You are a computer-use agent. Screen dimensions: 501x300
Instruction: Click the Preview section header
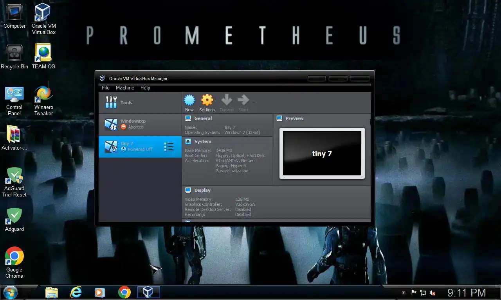(294, 118)
